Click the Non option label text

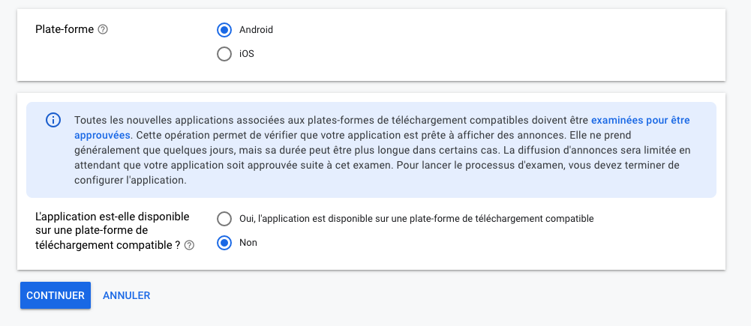(248, 243)
